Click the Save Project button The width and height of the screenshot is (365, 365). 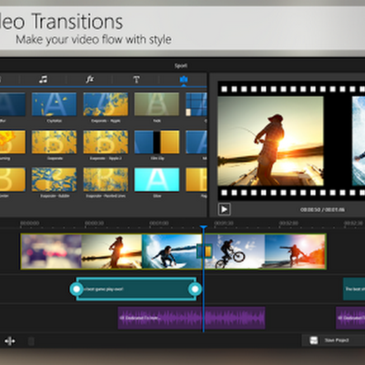point(333,340)
